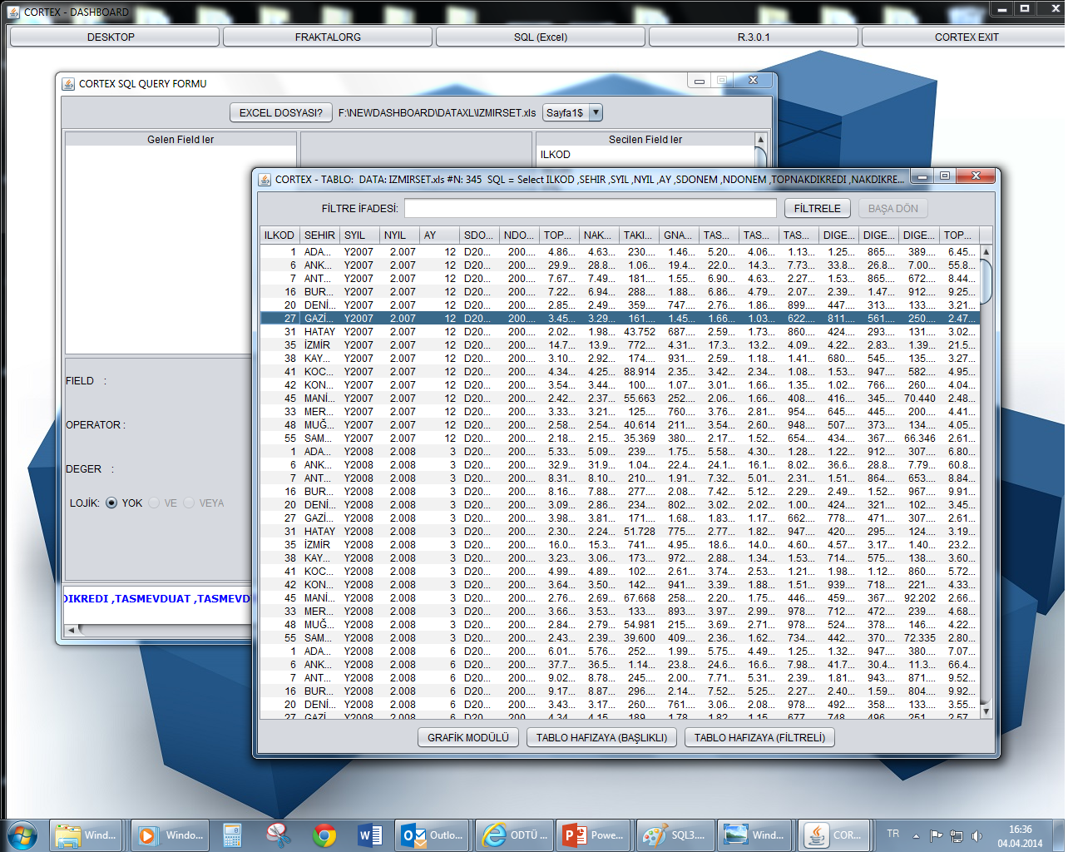Click the SYIL column header

point(359,235)
